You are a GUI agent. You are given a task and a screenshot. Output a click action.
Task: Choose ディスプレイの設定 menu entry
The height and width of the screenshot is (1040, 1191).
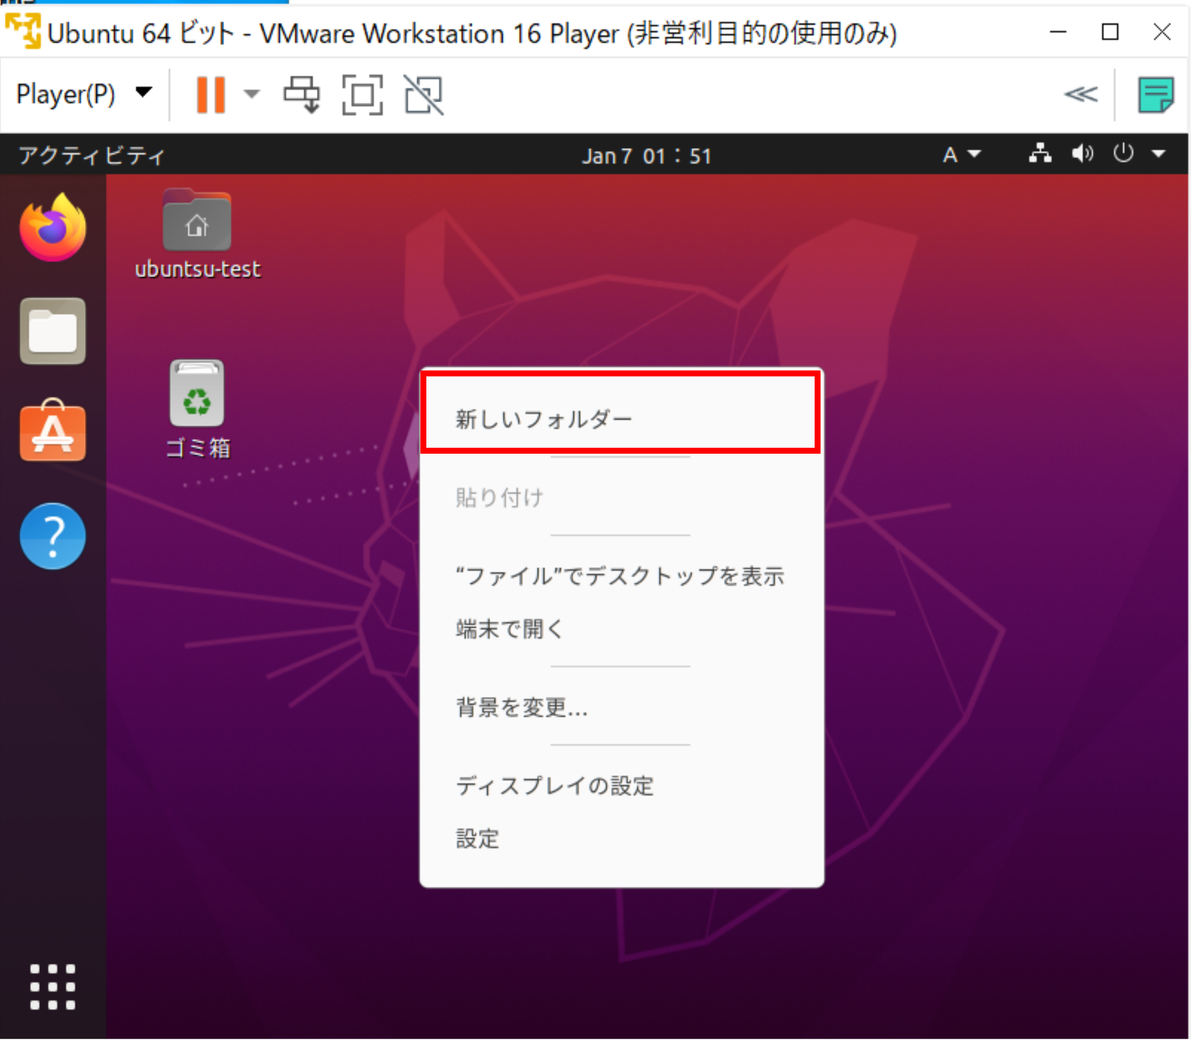(621, 785)
